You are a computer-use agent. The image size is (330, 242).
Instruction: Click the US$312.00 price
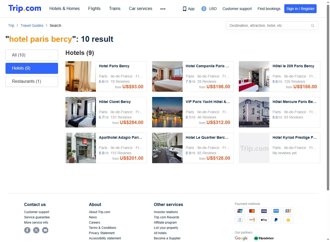(218, 122)
